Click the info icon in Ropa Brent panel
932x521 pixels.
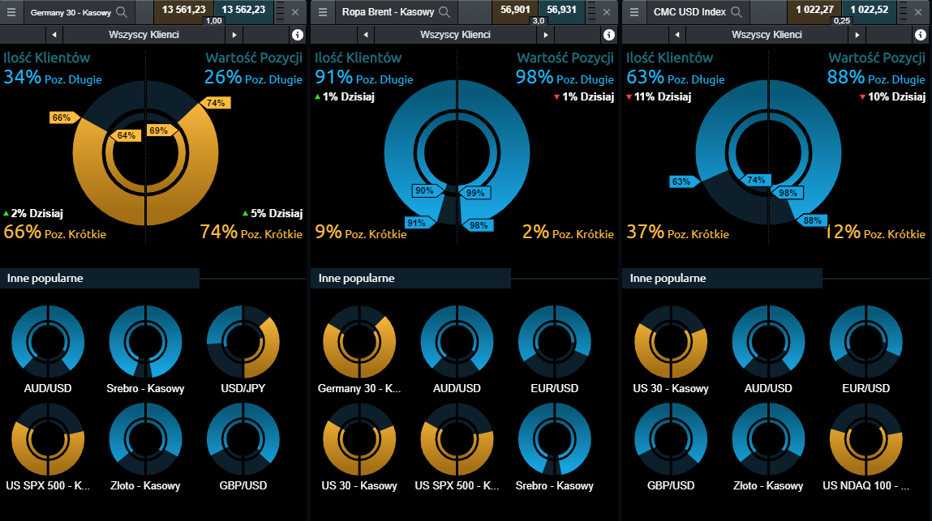point(608,35)
